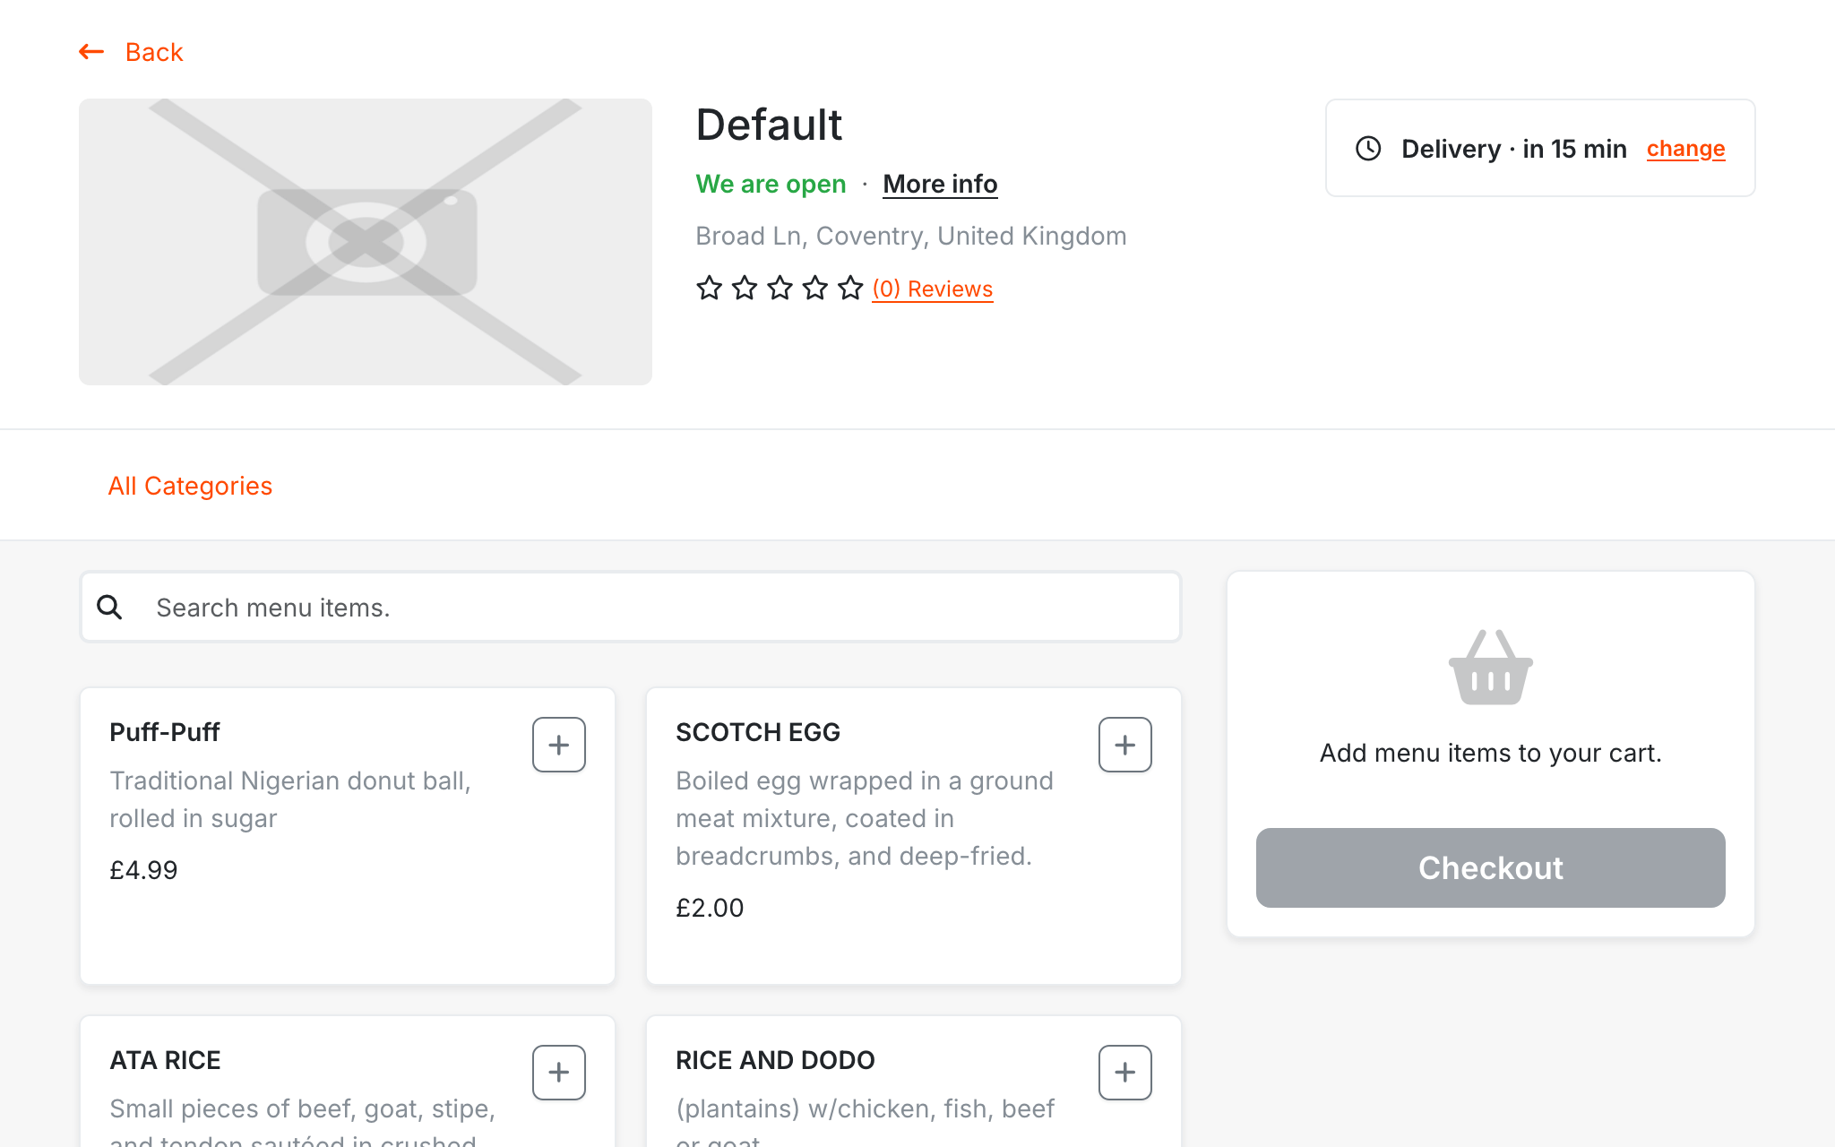Open the SCOTCH EGG item title

click(x=758, y=732)
